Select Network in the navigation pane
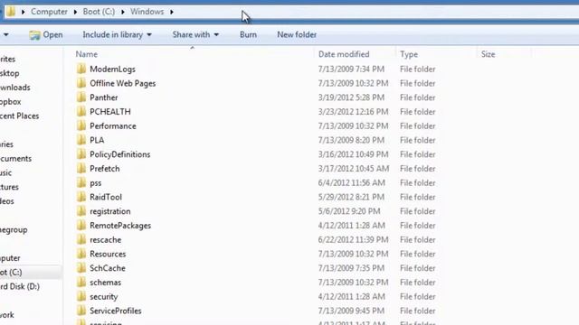Image resolution: width=579 pixels, height=325 pixels. click(7, 315)
